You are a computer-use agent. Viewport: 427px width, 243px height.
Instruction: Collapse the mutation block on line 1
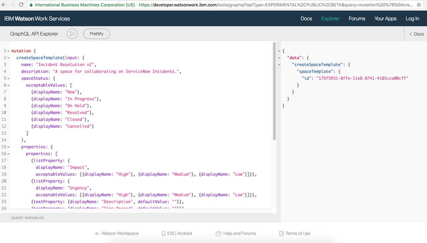click(x=9, y=51)
